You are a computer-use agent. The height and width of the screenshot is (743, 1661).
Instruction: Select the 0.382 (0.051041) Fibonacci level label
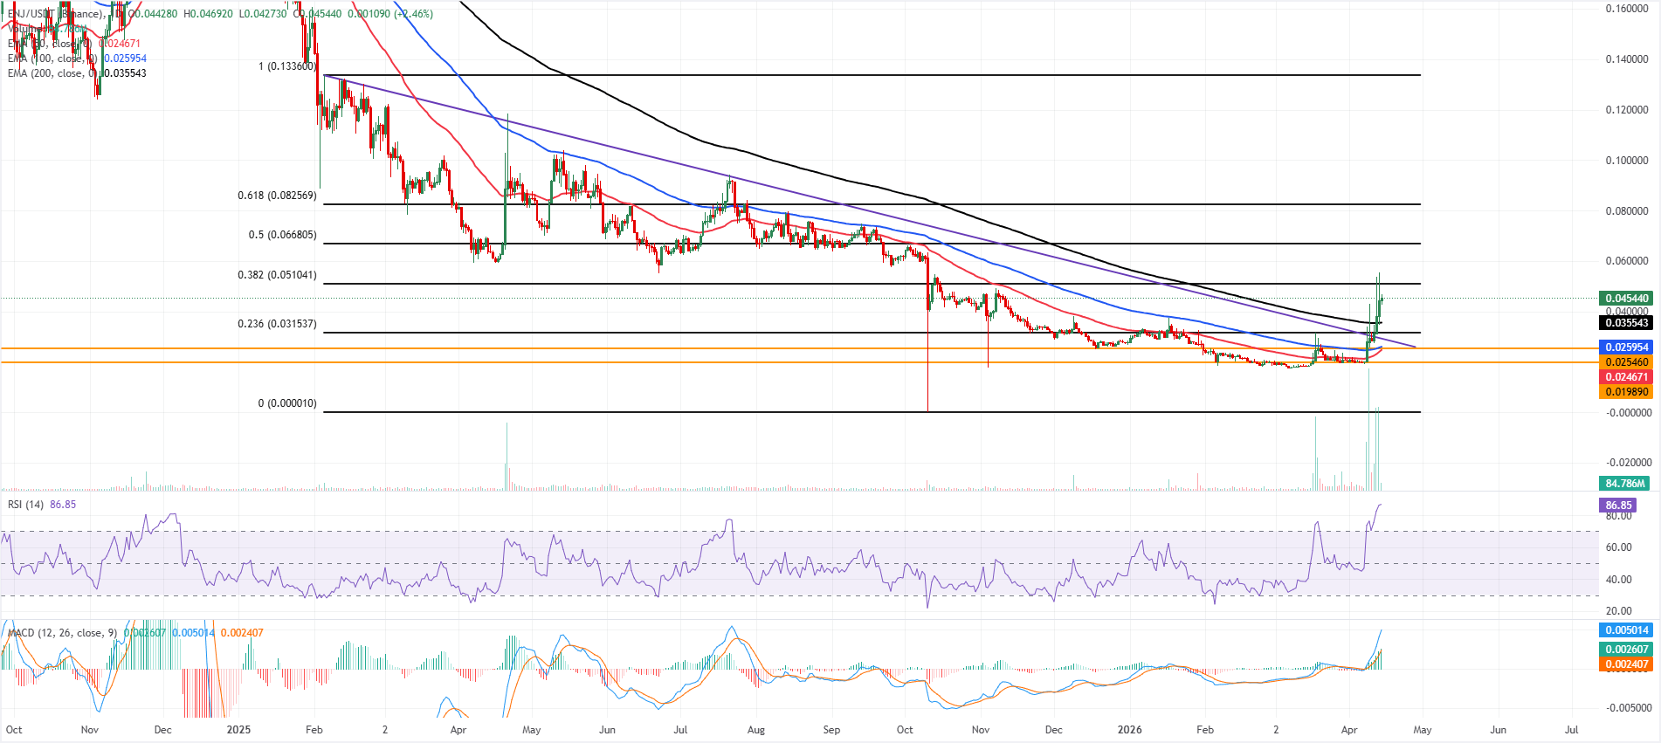click(277, 275)
